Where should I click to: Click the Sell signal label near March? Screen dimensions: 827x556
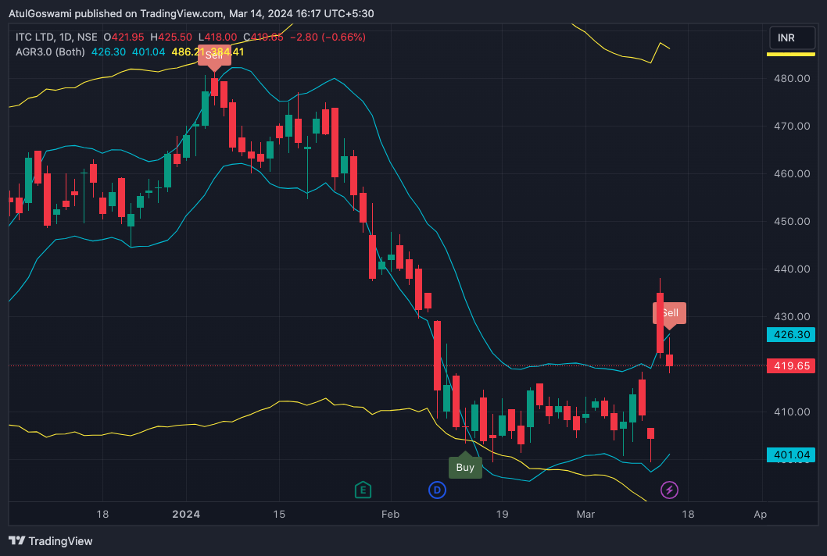(x=669, y=315)
